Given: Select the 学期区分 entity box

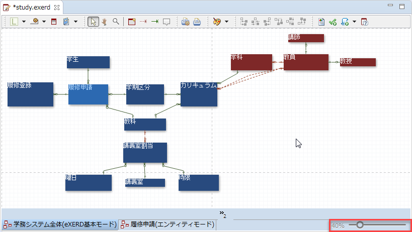Looking at the screenshot, I should (x=145, y=94).
